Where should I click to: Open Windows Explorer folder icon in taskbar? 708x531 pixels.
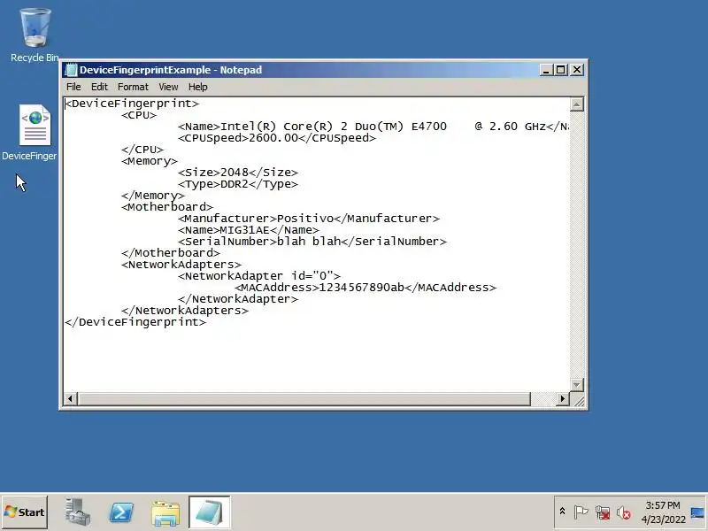coord(165,512)
